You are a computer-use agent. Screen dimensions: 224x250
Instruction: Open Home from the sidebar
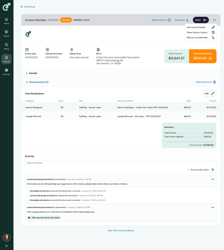pos(6,21)
